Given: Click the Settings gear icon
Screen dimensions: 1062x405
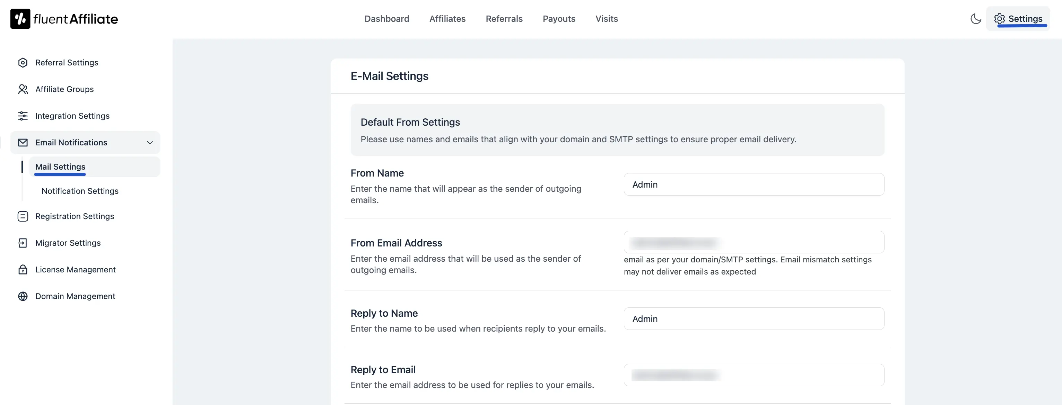Looking at the screenshot, I should click(999, 19).
